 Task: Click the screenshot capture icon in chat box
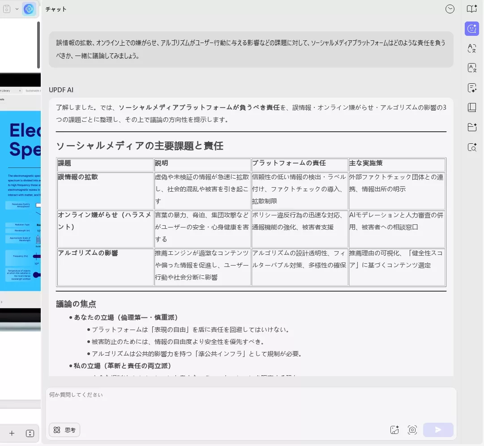[x=412, y=430]
